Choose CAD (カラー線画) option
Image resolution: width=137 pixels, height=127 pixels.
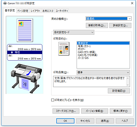point(103,52)
